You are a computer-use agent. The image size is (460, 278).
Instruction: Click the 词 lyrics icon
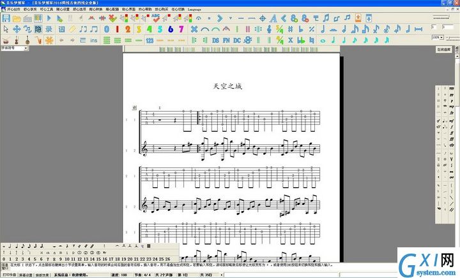(61, 29)
